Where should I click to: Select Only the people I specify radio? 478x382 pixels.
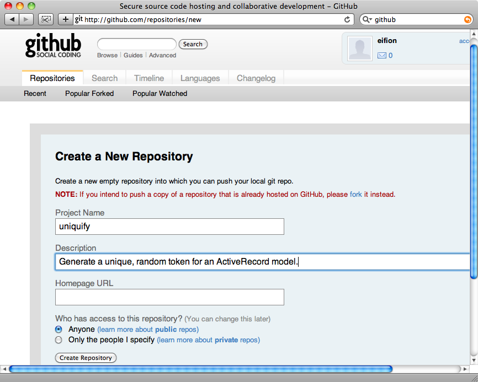[59, 340]
